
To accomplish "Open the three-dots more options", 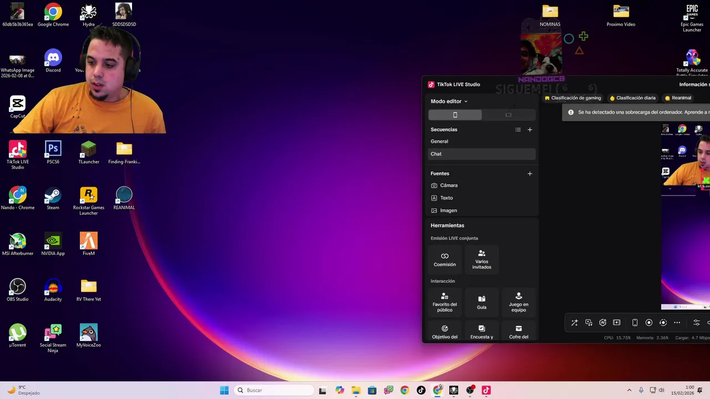I will pyautogui.click(x=677, y=323).
